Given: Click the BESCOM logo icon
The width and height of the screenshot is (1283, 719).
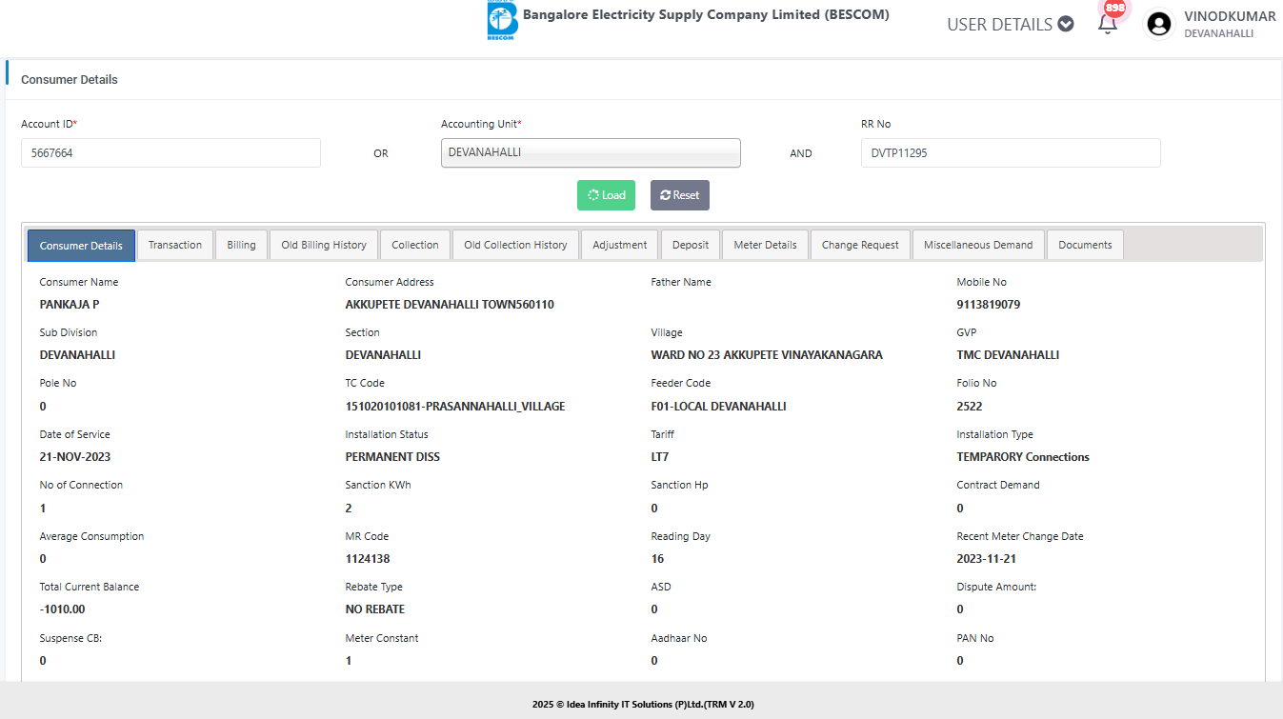Looking at the screenshot, I should [x=501, y=20].
